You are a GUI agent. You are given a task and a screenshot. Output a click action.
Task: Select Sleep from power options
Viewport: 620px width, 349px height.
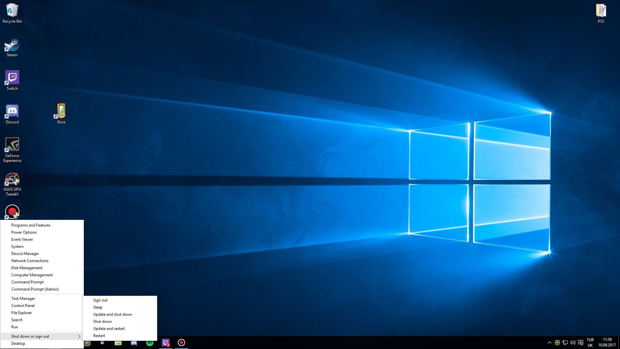point(97,307)
